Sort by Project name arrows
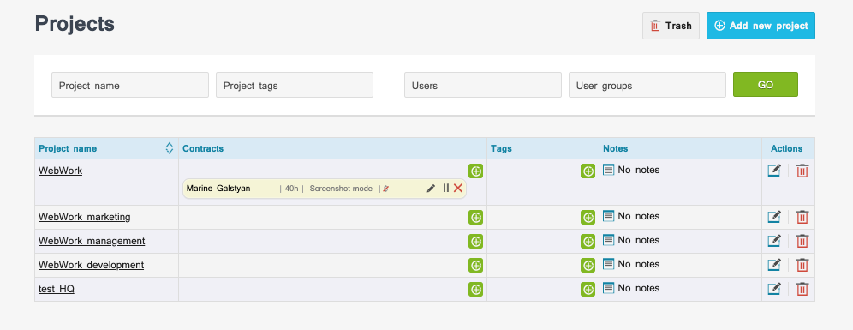 pos(170,148)
